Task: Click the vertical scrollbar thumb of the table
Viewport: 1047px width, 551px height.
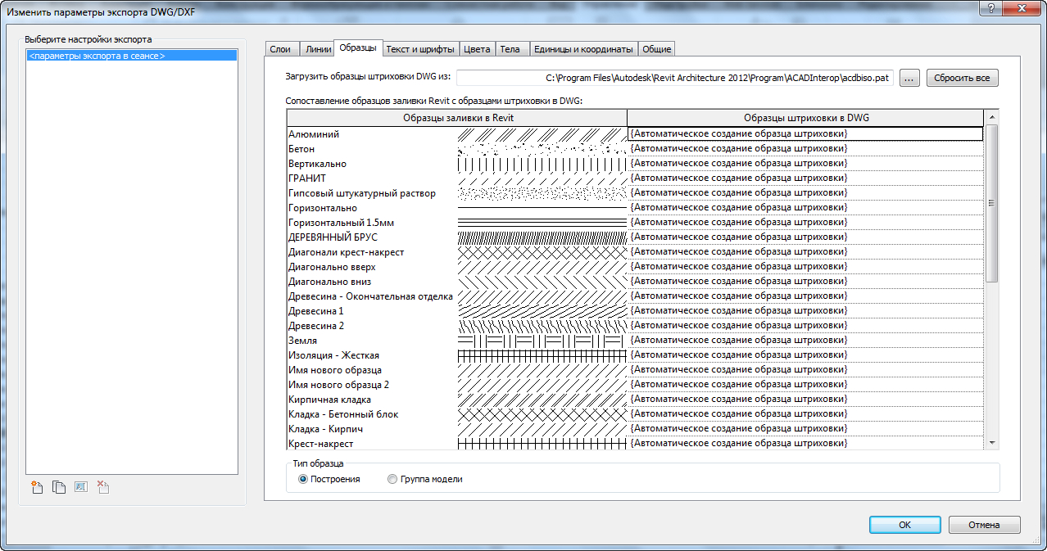Action: pos(992,203)
